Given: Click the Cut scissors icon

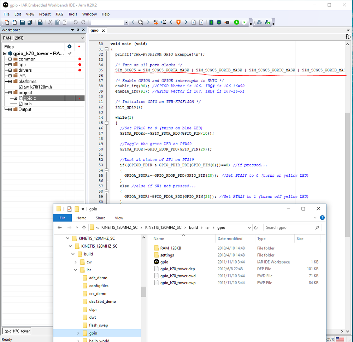Looking at the screenshot, I should click(50, 22).
